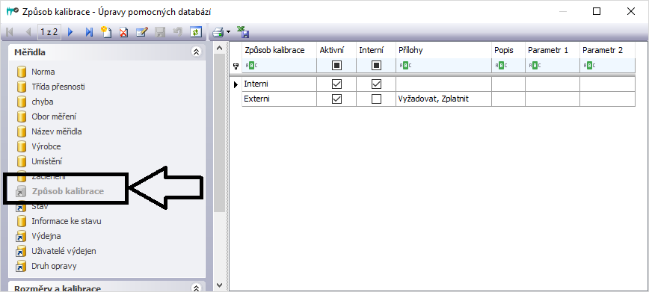Maximize the Způsob kalibrace window
The image size is (649, 292).
coord(597,12)
